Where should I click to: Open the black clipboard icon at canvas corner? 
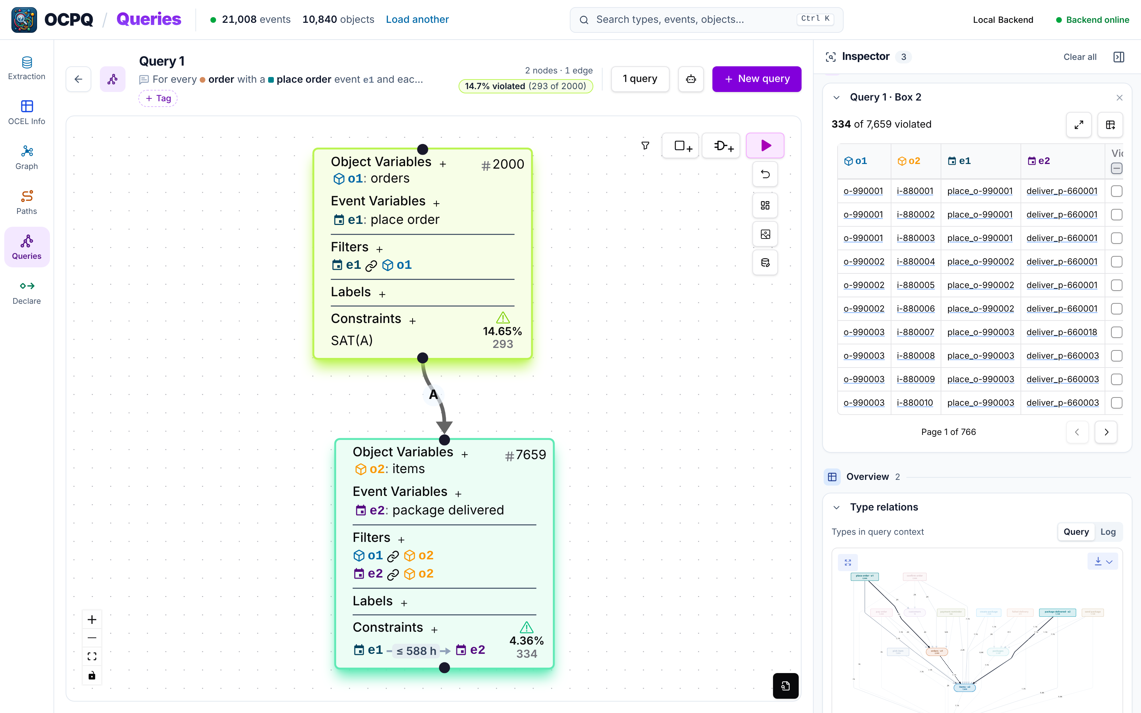786,686
